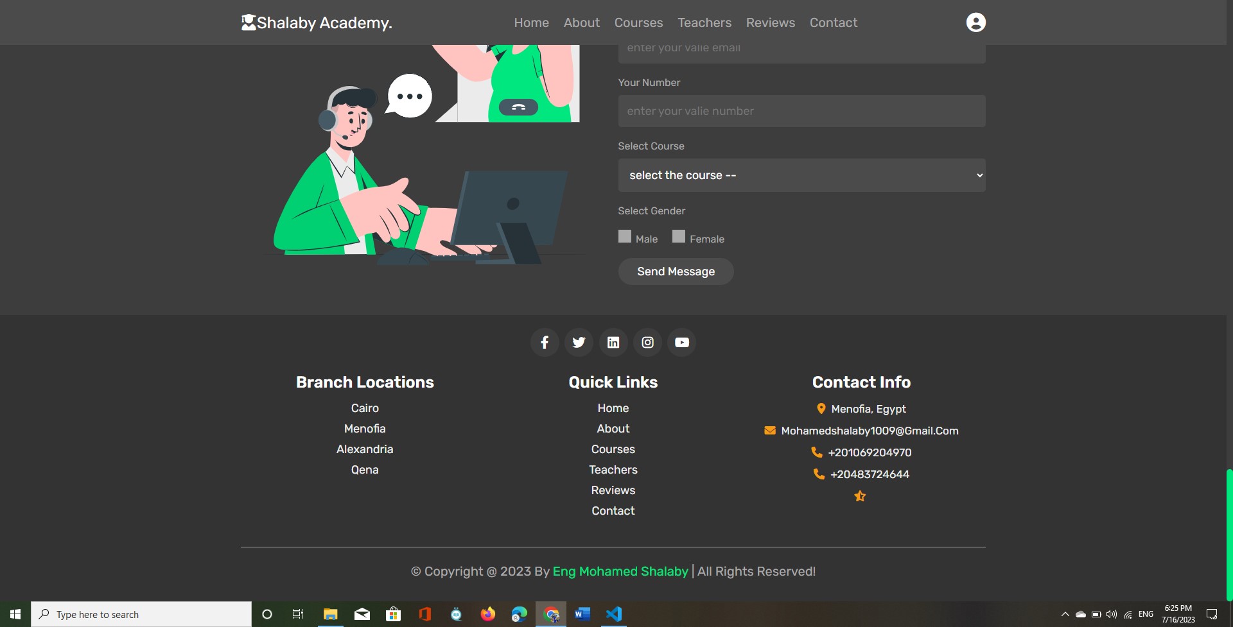Click the Shalaby Academy logo

pos(317,22)
